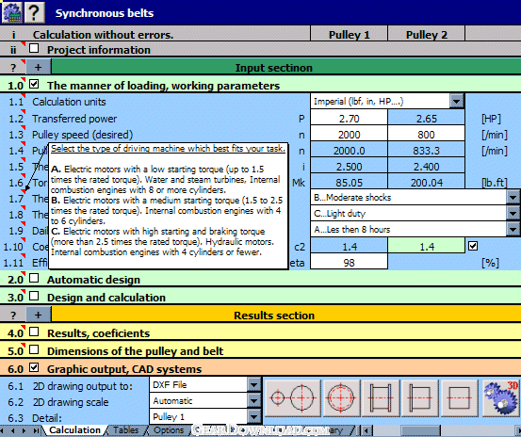Go to last sheet tab arrow
Viewport: 521px width, 437px height.
[35, 431]
